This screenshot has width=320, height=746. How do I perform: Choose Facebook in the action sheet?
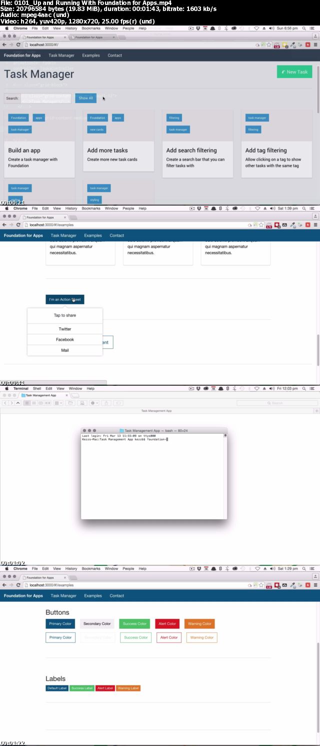click(x=65, y=340)
